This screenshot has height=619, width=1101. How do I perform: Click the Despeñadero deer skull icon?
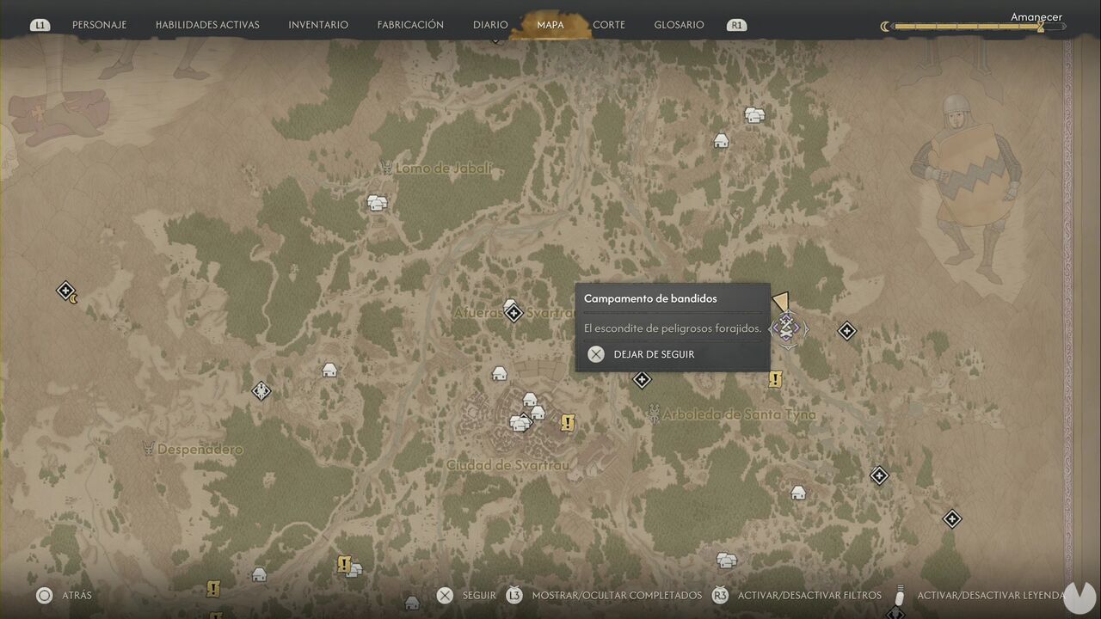148,449
